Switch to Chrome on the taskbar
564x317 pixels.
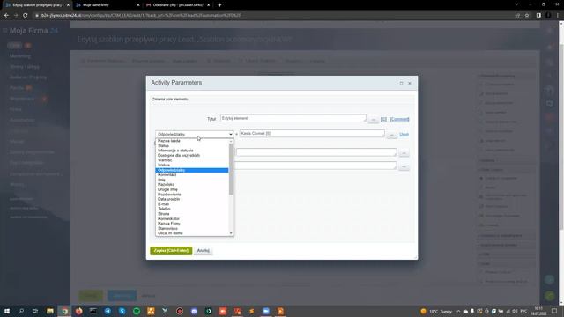[64, 311]
